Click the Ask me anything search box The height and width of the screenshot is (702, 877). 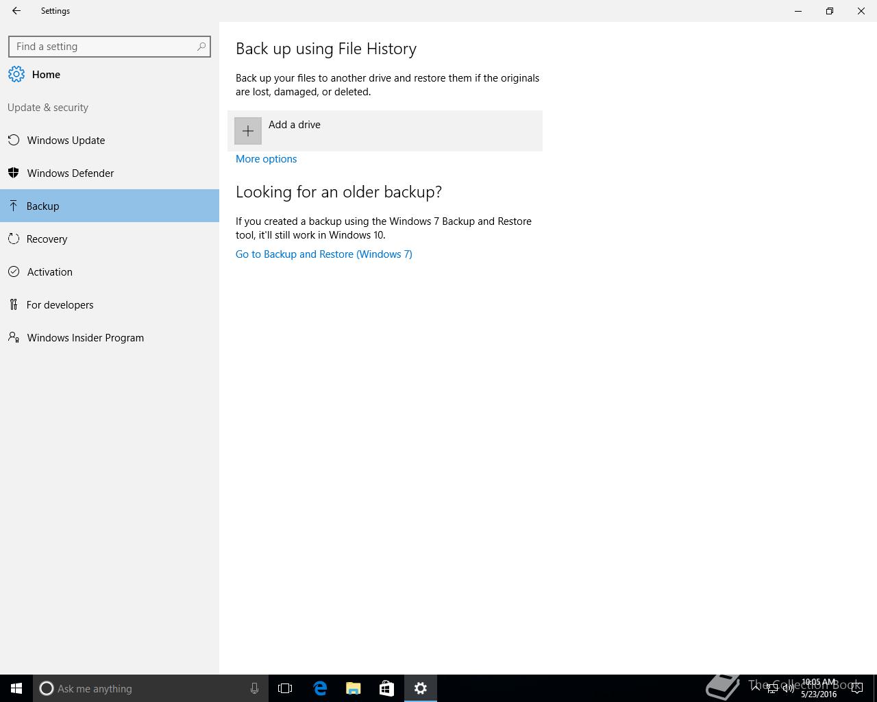click(x=150, y=688)
